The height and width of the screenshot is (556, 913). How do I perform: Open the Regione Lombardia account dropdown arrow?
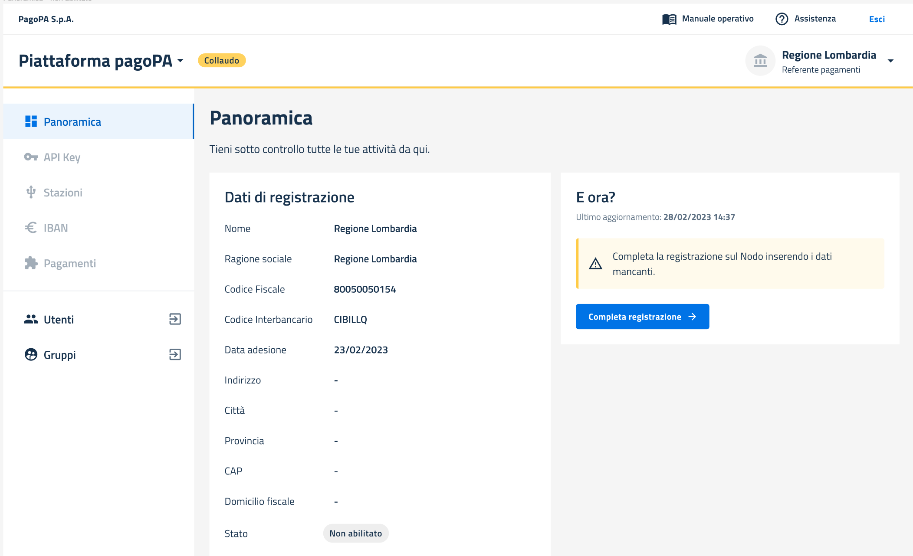pos(890,61)
